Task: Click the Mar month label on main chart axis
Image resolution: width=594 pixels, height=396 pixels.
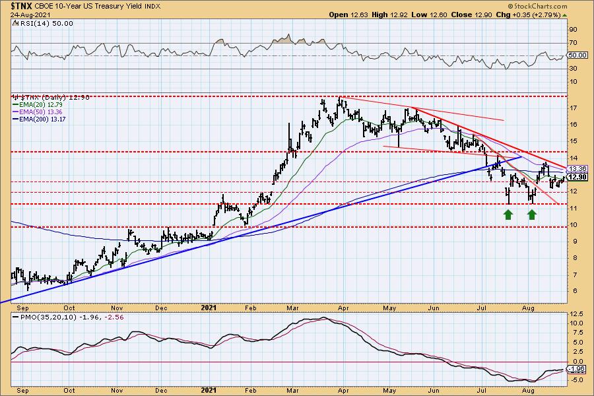Action: (292, 308)
